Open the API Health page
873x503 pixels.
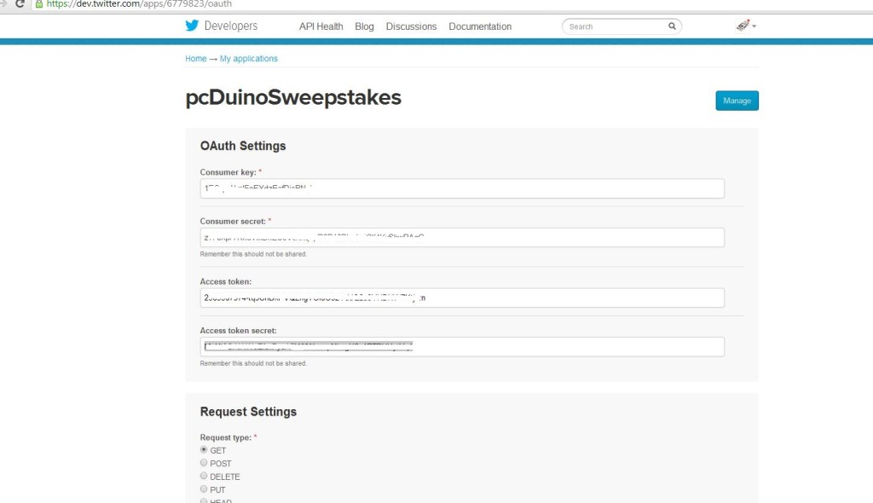[x=321, y=26]
